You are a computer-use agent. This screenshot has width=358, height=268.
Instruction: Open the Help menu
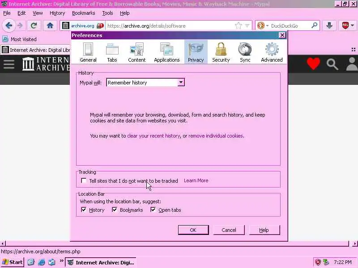coord(125,13)
